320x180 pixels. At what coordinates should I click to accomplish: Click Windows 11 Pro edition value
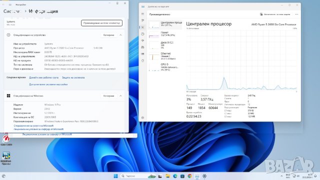(x=52, y=104)
